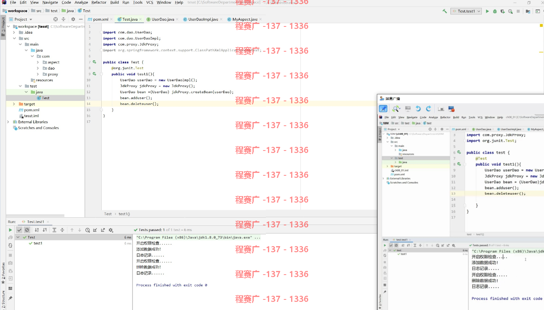Click the Project panel's horizontal scrollbar
Screen dimensions: 544x310
coord(35,215)
